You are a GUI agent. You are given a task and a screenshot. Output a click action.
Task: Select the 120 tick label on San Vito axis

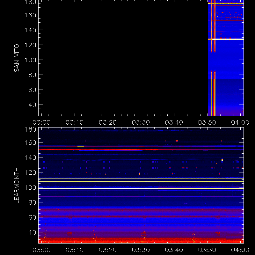pyautogui.click(x=30, y=45)
